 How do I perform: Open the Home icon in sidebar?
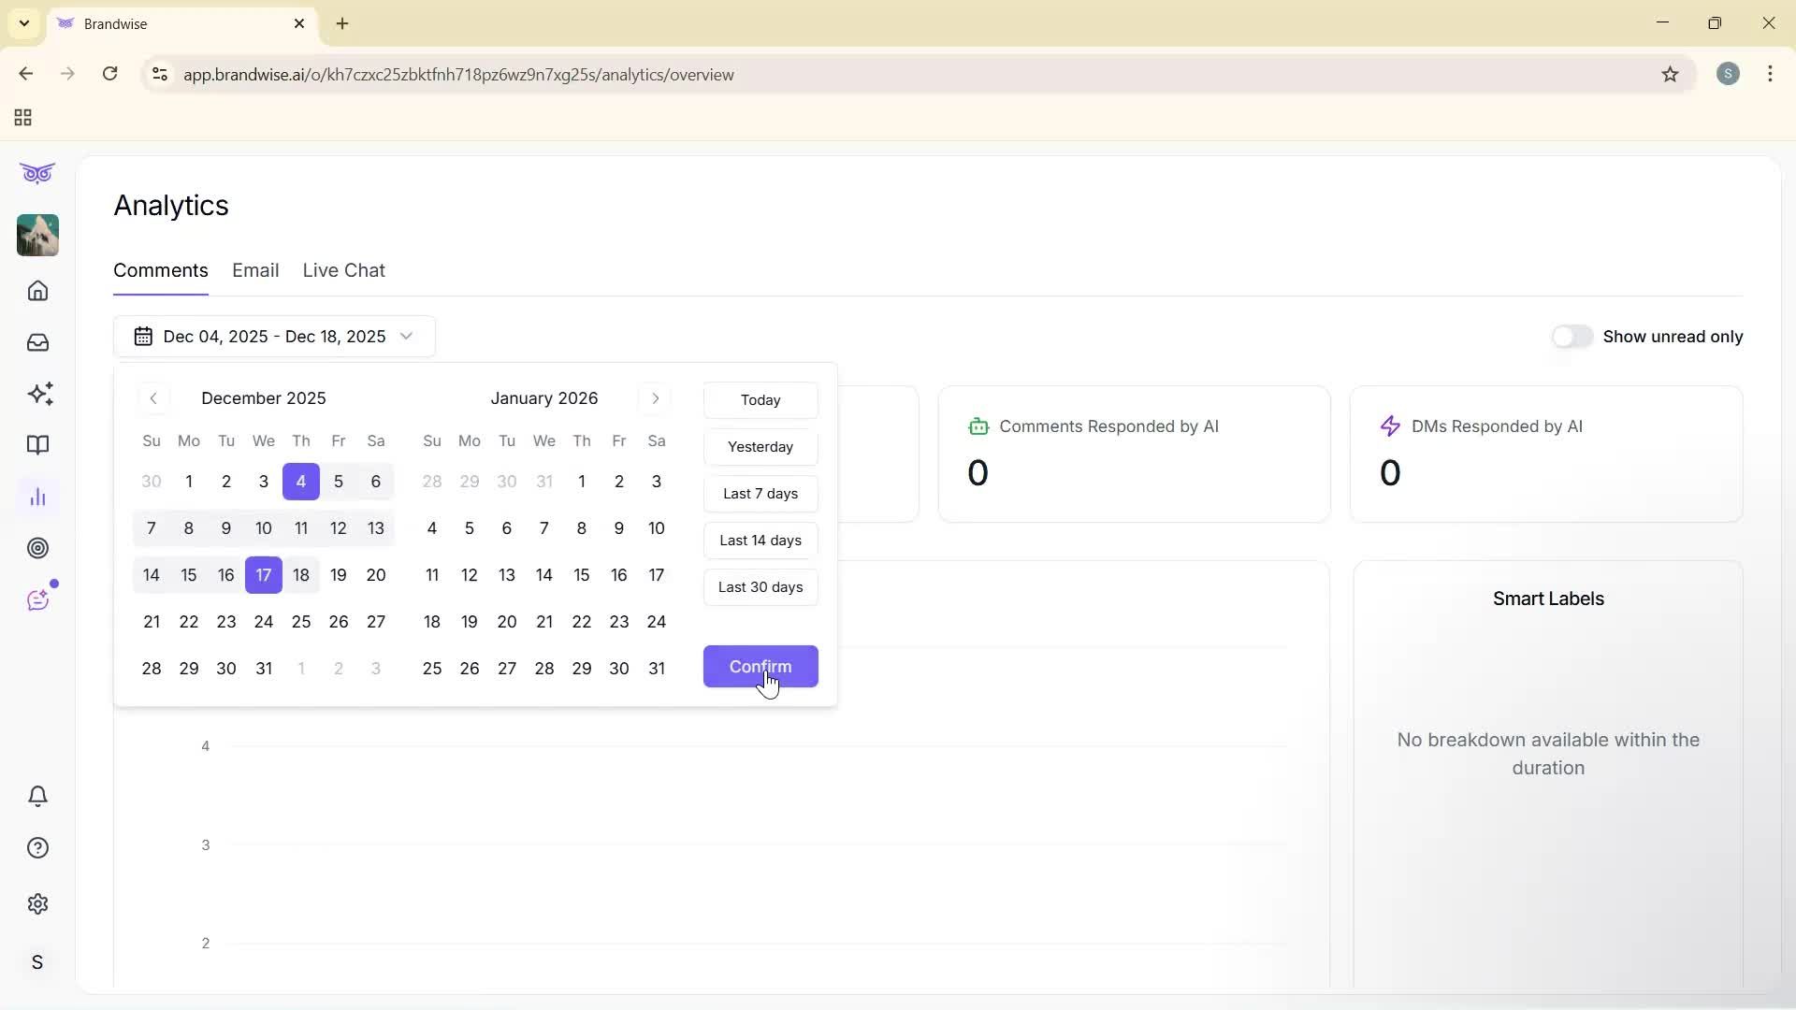pos(37,291)
